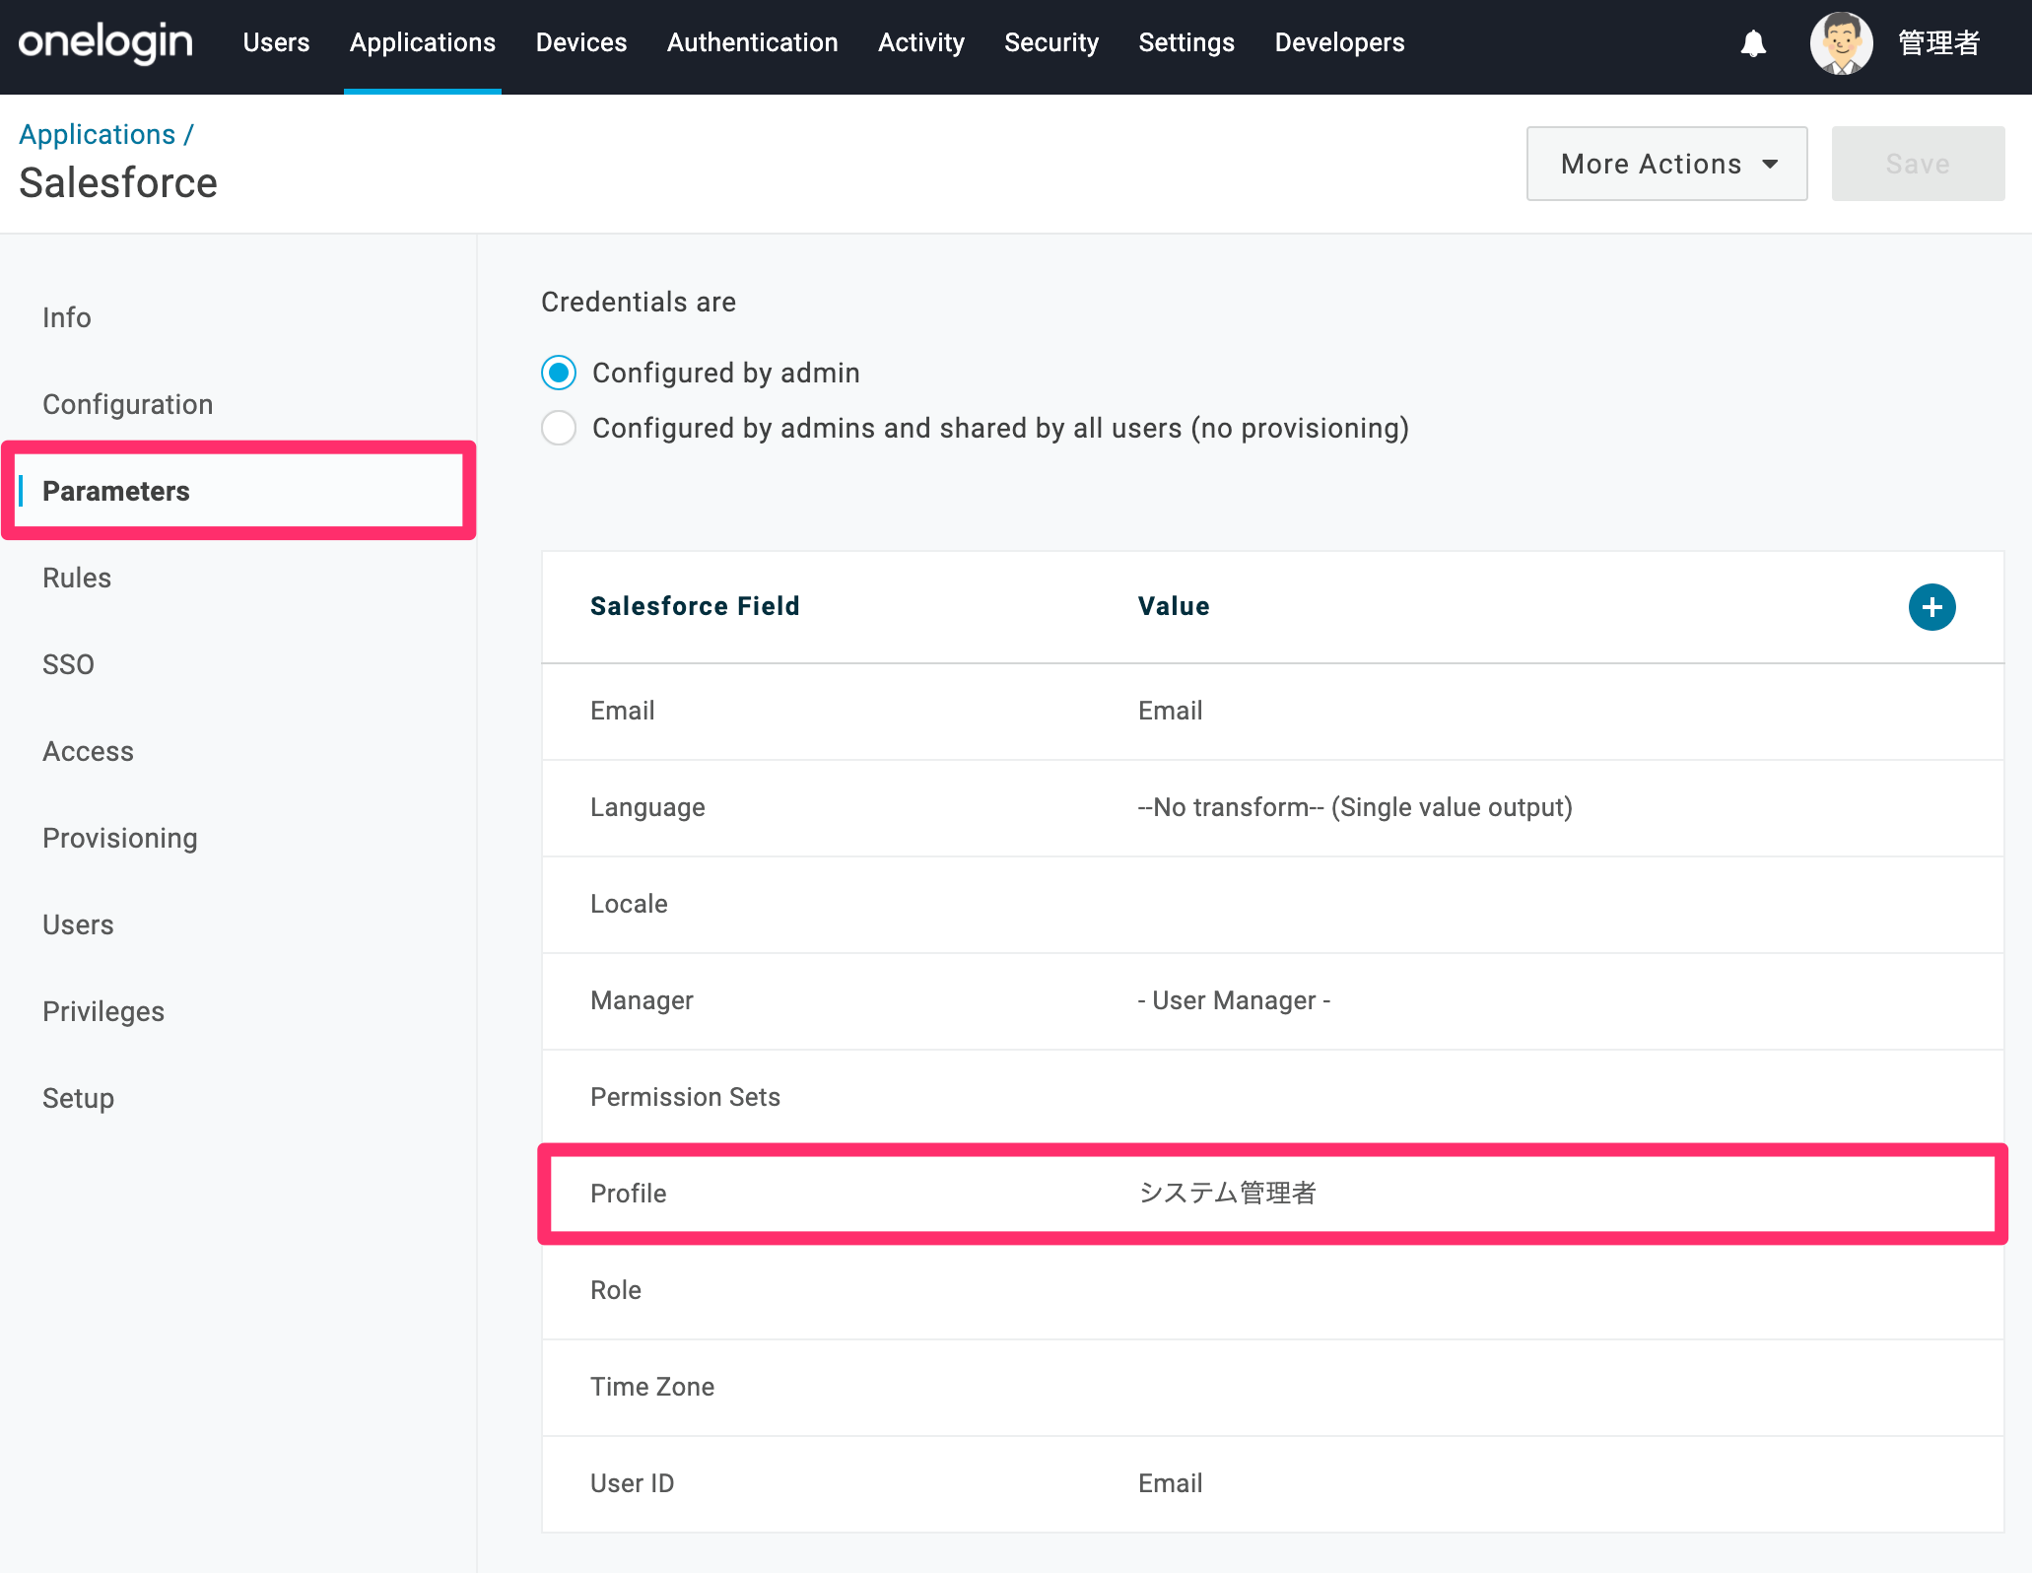Open the Settings top menu
This screenshot has width=2032, height=1573.
(x=1186, y=43)
